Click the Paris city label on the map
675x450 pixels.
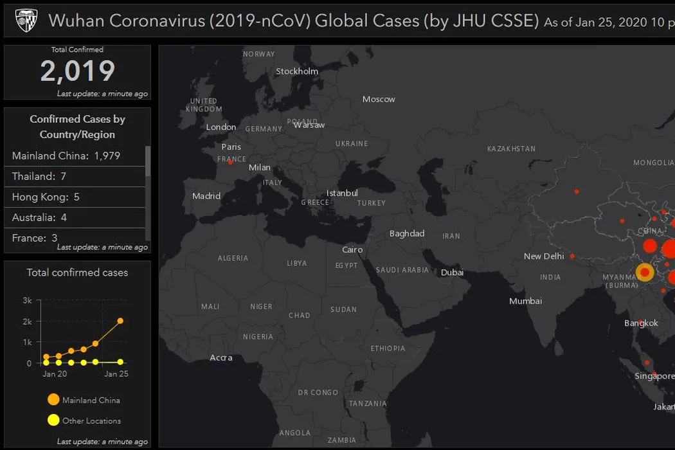click(231, 147)
